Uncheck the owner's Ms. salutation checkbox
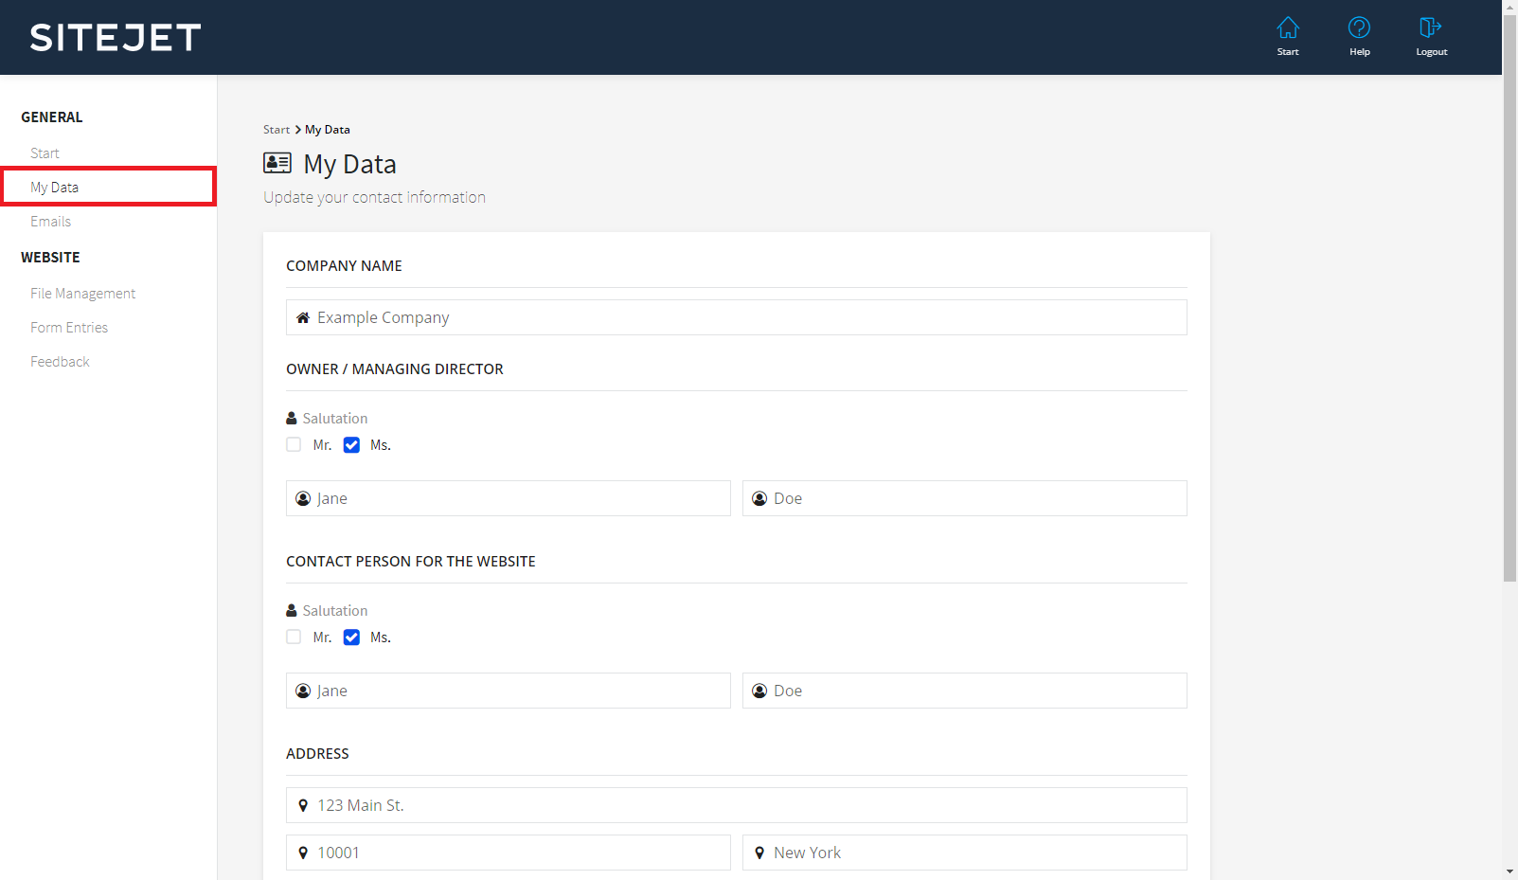 pyautogui.click(x=351, y=445)
